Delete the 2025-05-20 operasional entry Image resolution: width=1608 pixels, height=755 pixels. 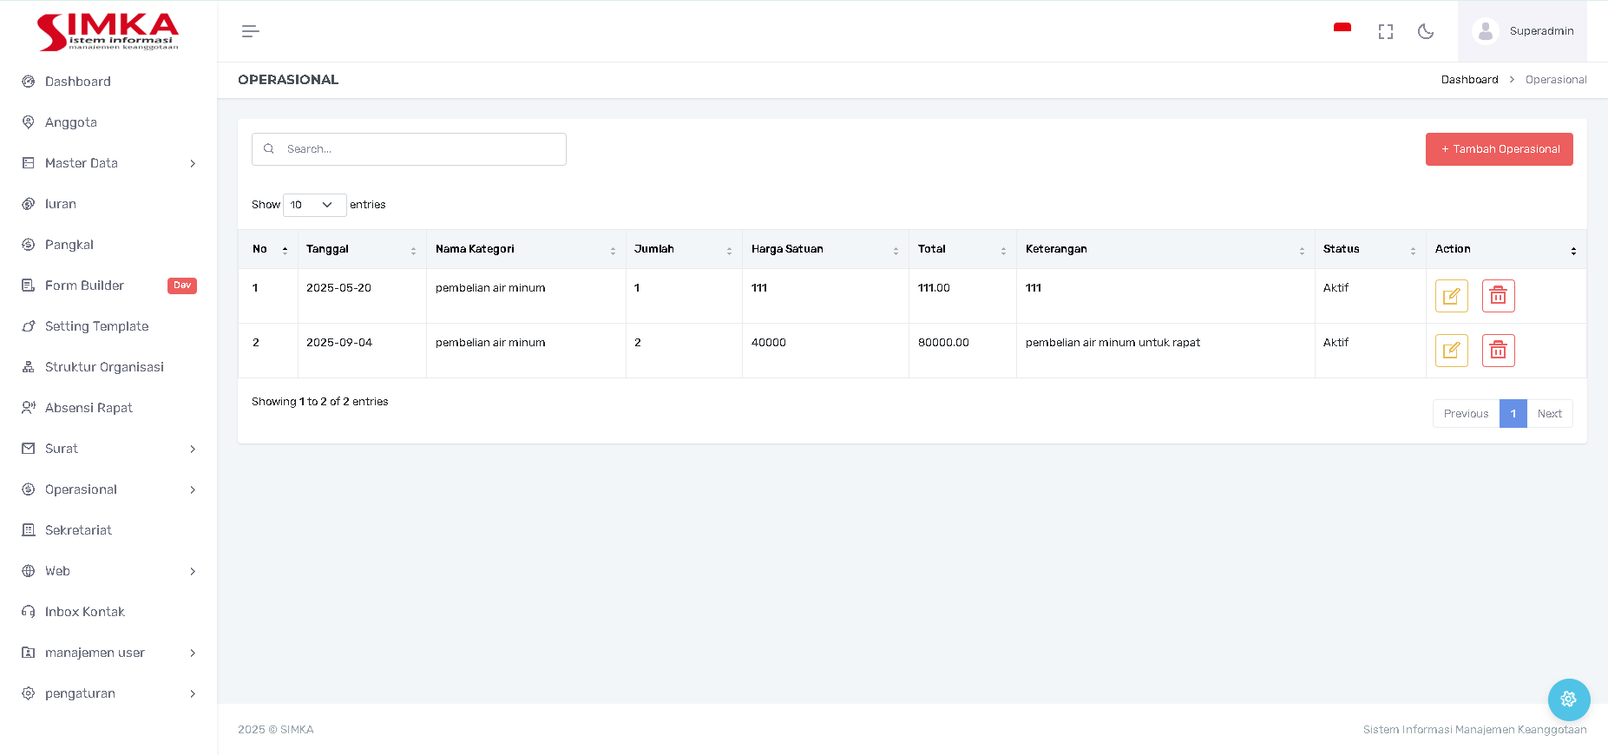[x=1498, y=296]
